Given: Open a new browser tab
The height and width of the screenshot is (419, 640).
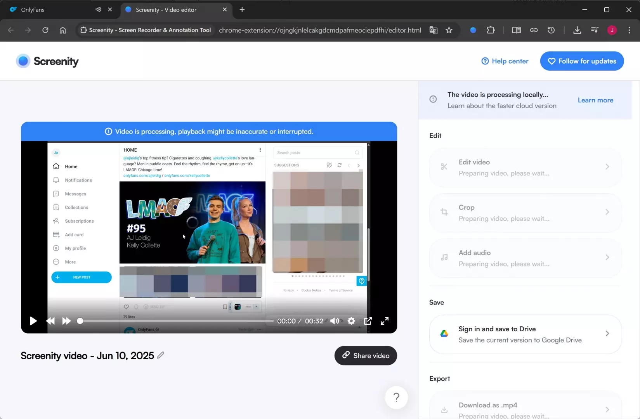Looking at the screenshot, I should pos(242,9).
